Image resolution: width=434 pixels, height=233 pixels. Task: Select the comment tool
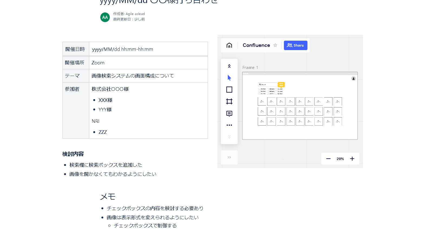click(x=229, y=113)
